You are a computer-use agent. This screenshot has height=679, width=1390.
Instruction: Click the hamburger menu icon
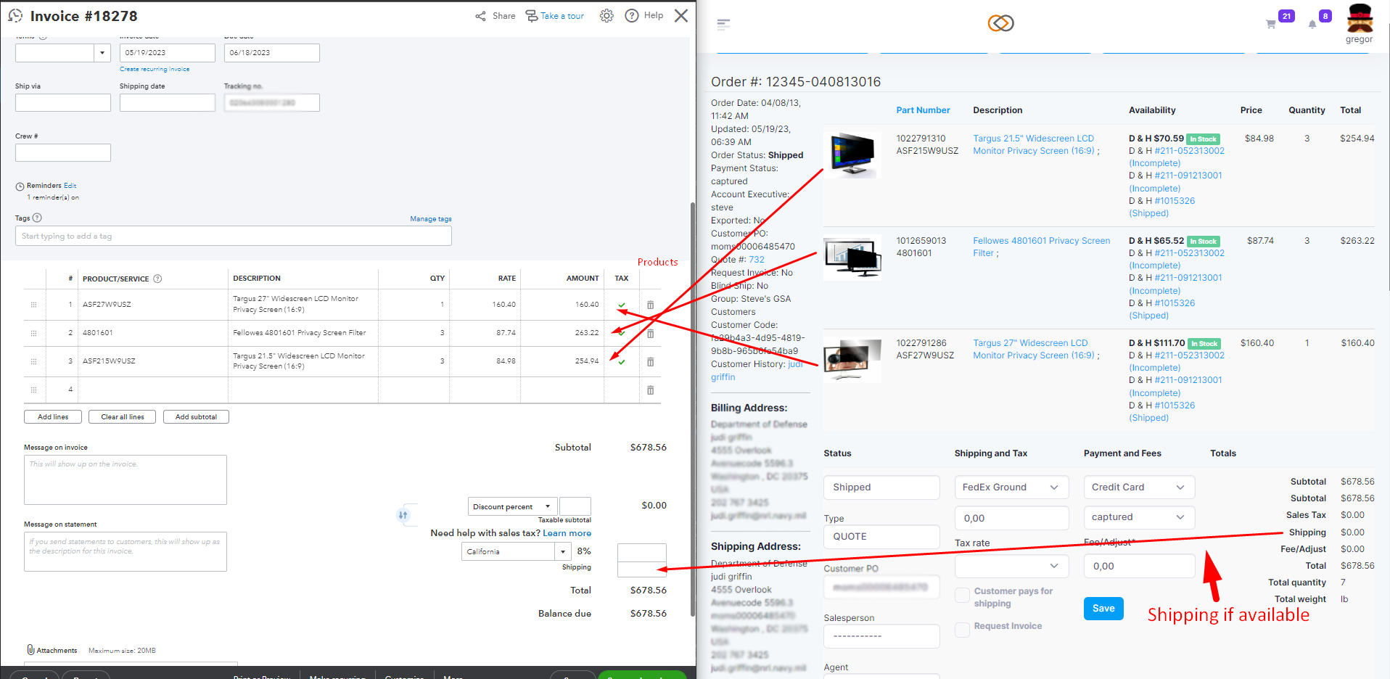[x=723, y=24]
